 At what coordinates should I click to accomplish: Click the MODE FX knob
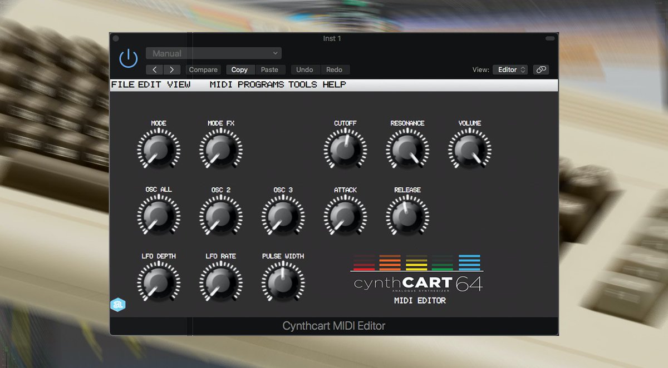(x=221, y=149)
